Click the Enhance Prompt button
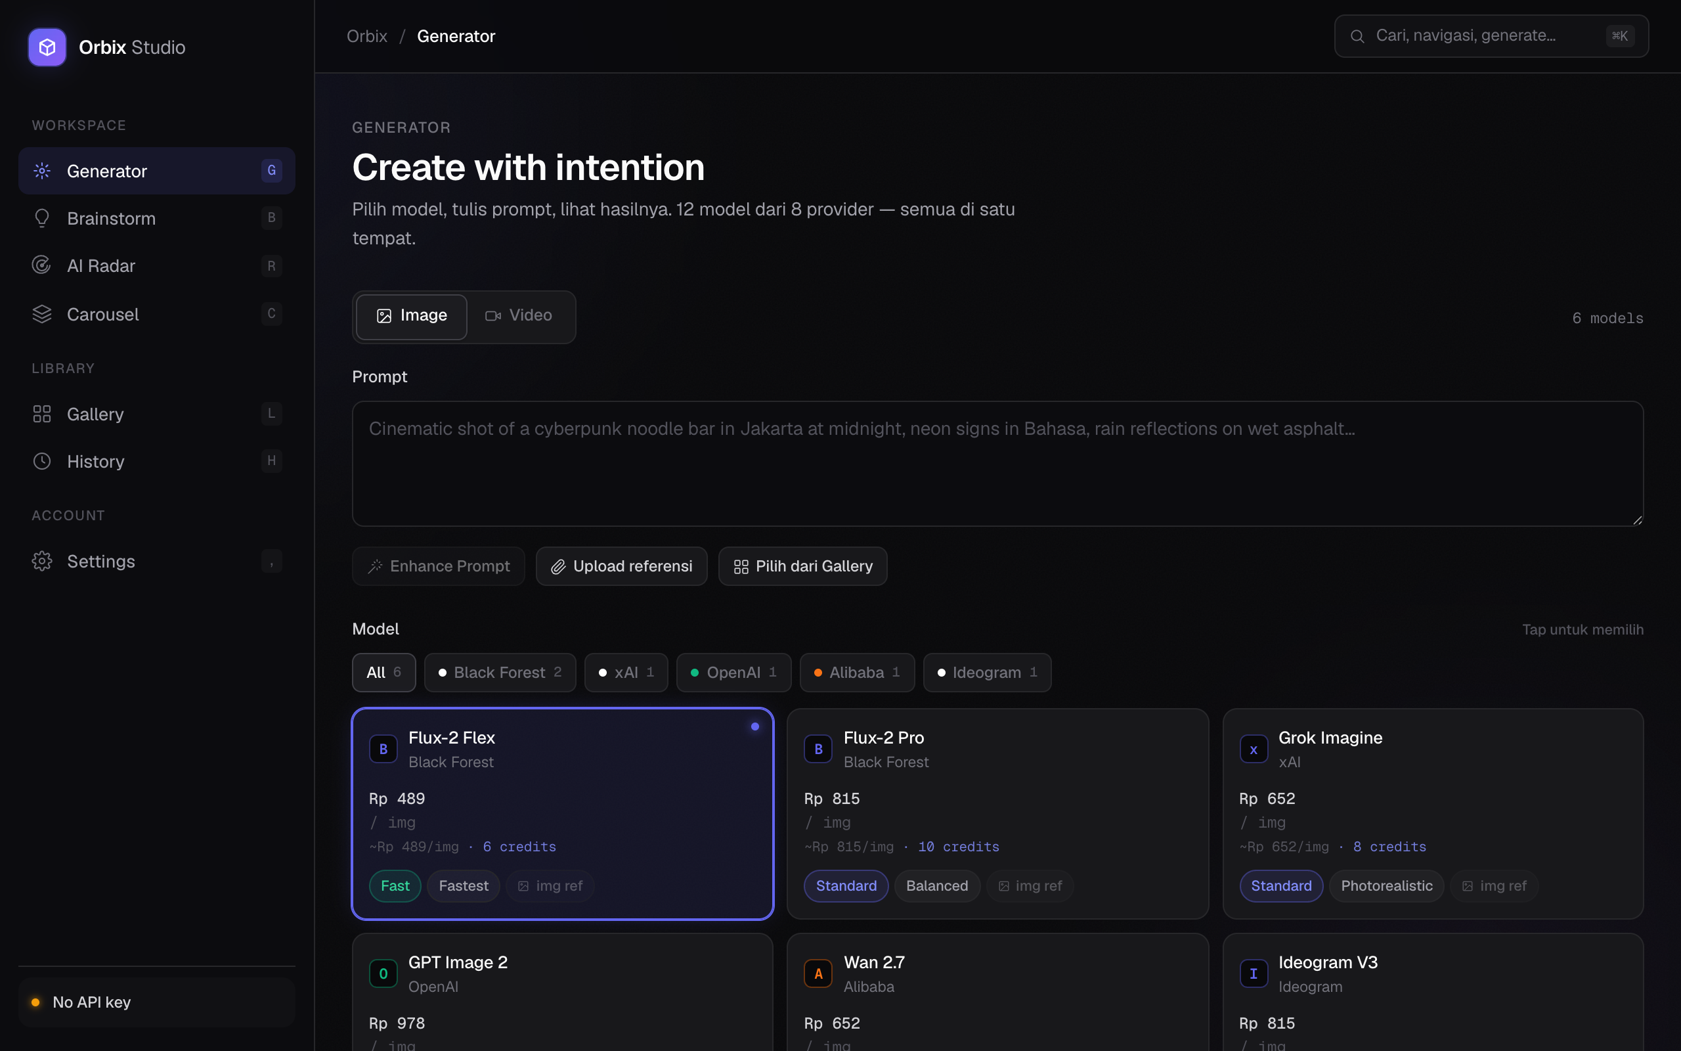Screen dimensions: 1681x1051 439,566
